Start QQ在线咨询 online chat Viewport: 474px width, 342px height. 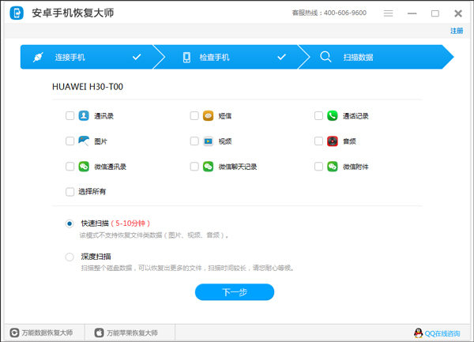click(x=437, y=333)
